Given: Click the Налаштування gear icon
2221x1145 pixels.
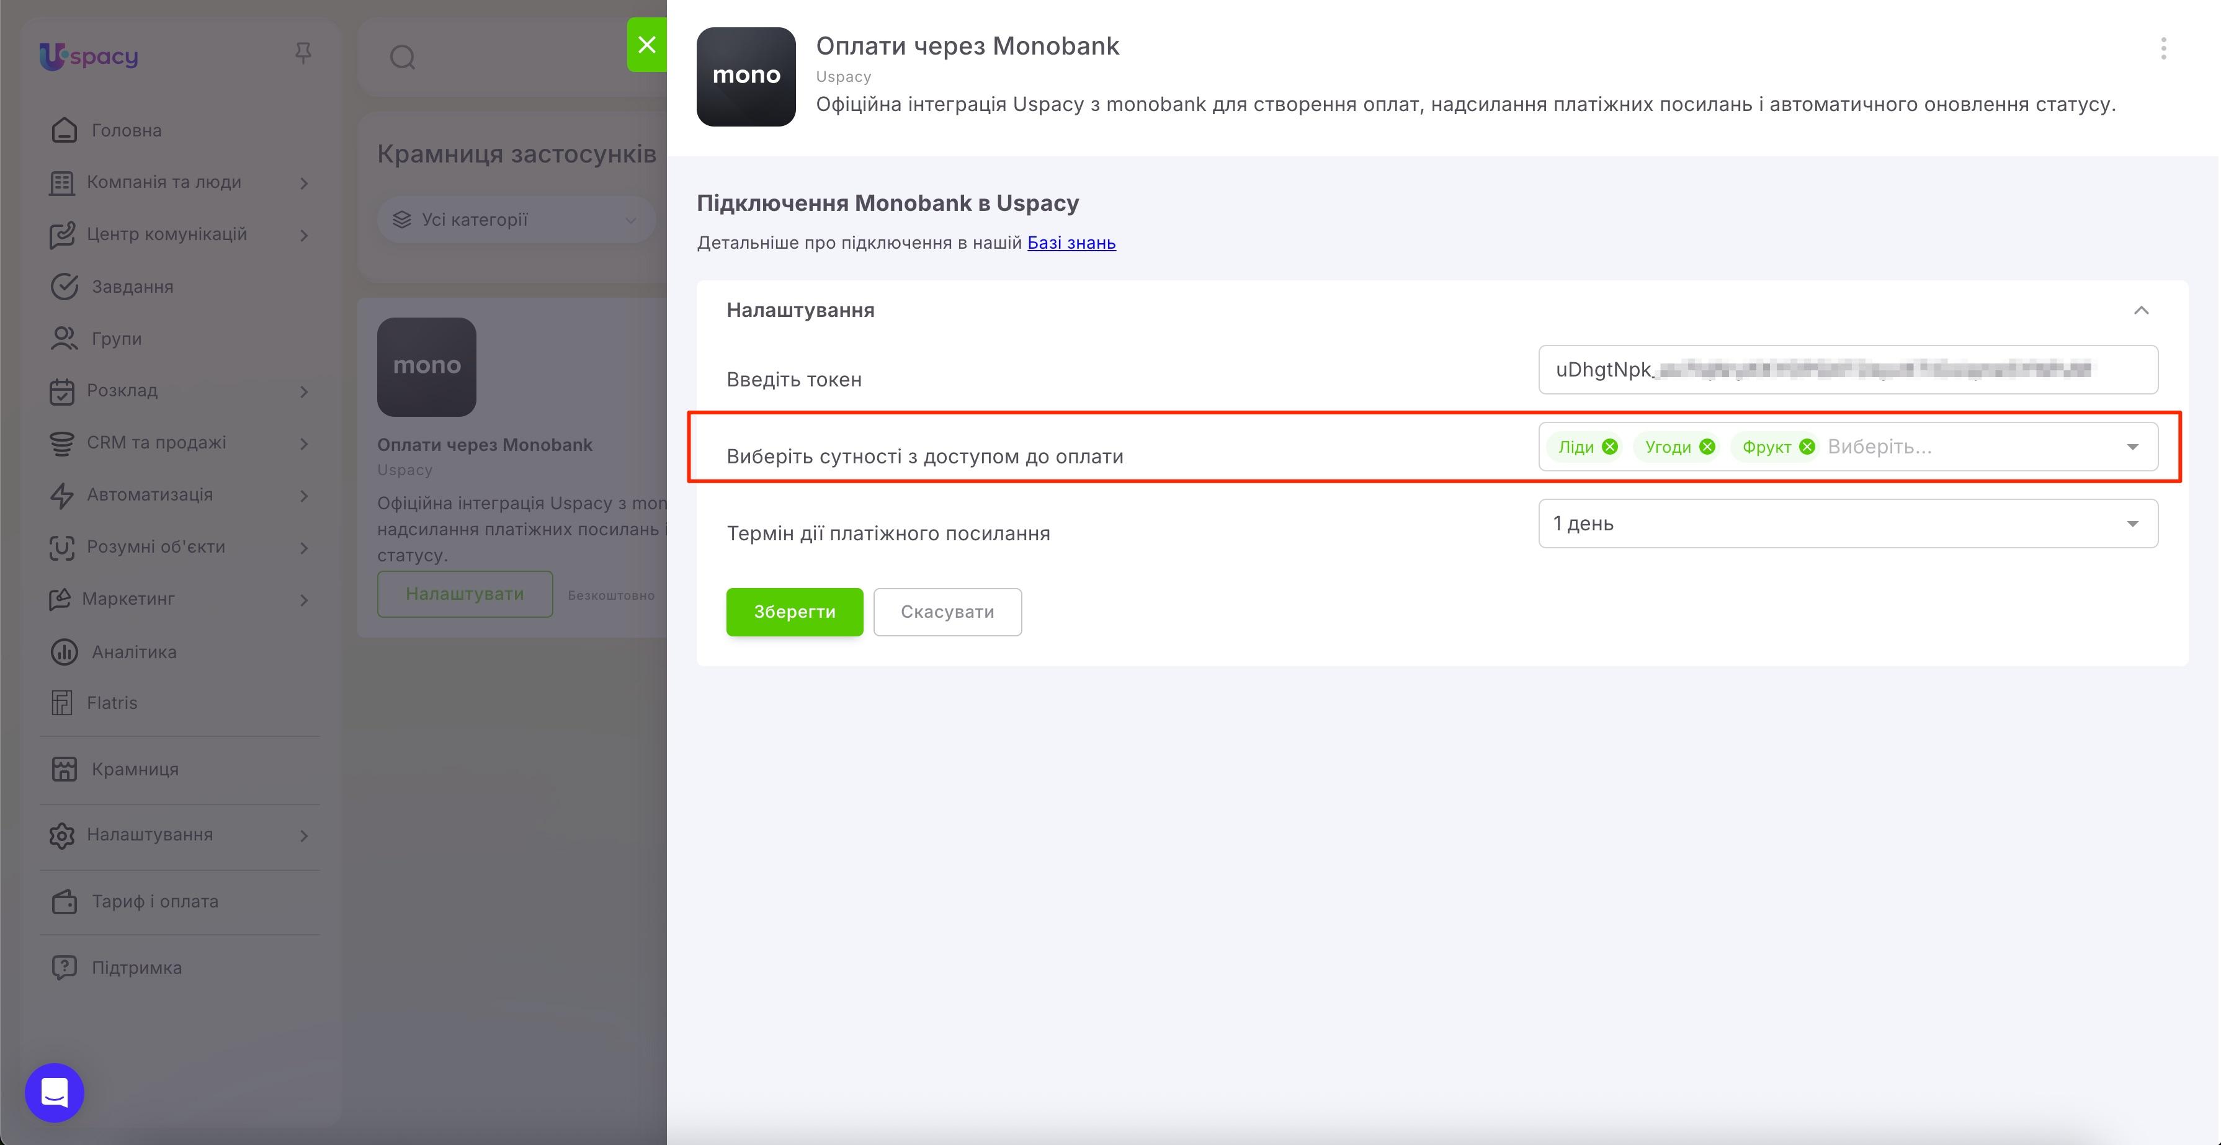Looking at the screenshot, I should click(x=61, y=835).
